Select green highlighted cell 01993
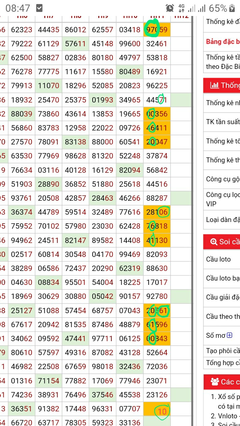 (x=103, y=100)
